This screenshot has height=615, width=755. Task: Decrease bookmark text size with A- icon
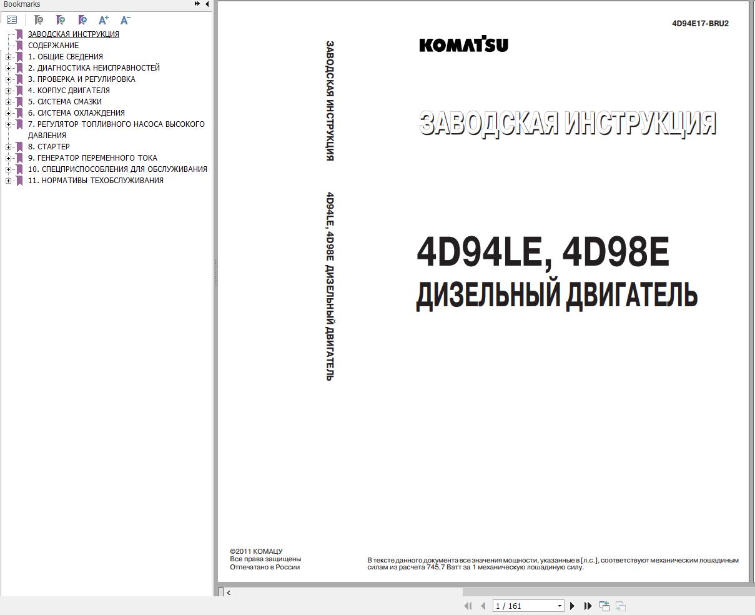pyautogui.click(x=125, y=20)
